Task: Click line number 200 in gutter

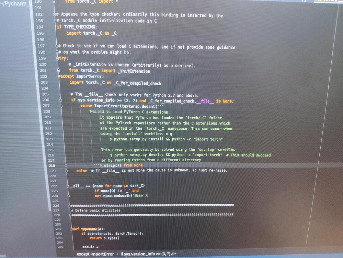Action: [43, 64]
